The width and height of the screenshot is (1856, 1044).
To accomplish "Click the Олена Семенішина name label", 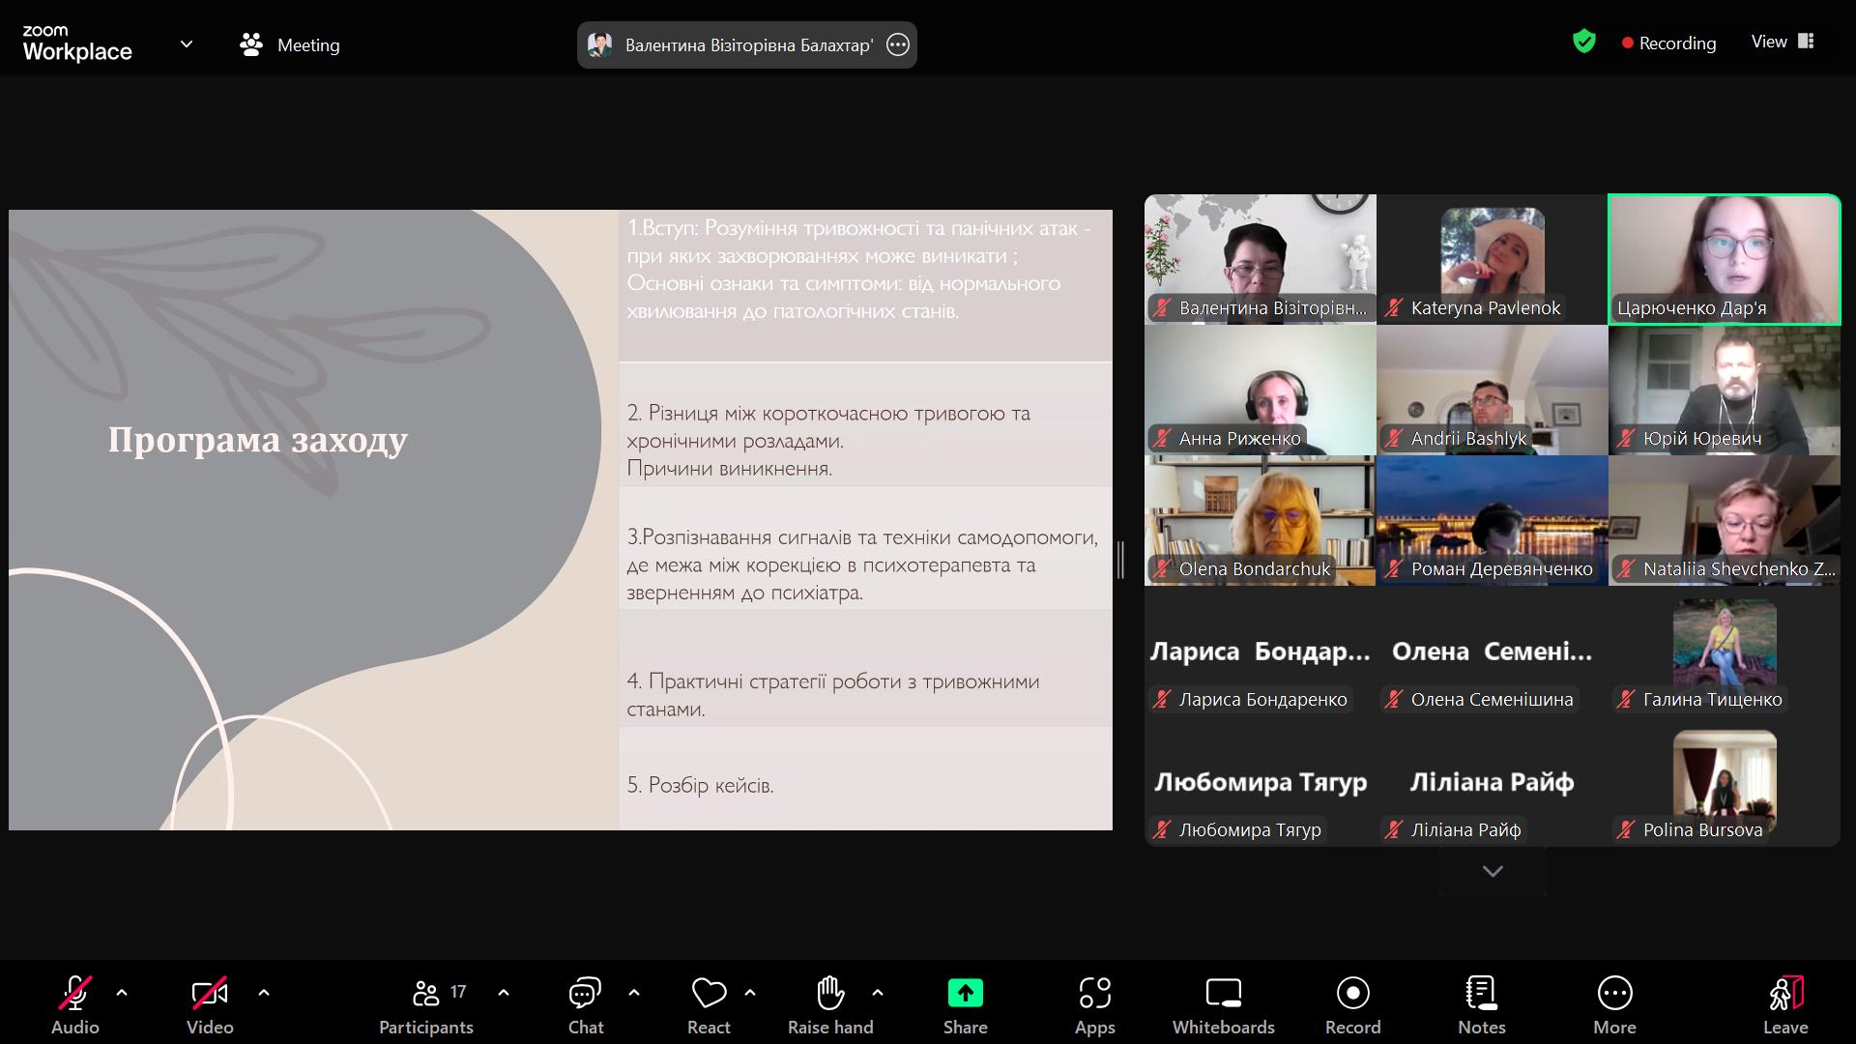I will (1492, 700).
